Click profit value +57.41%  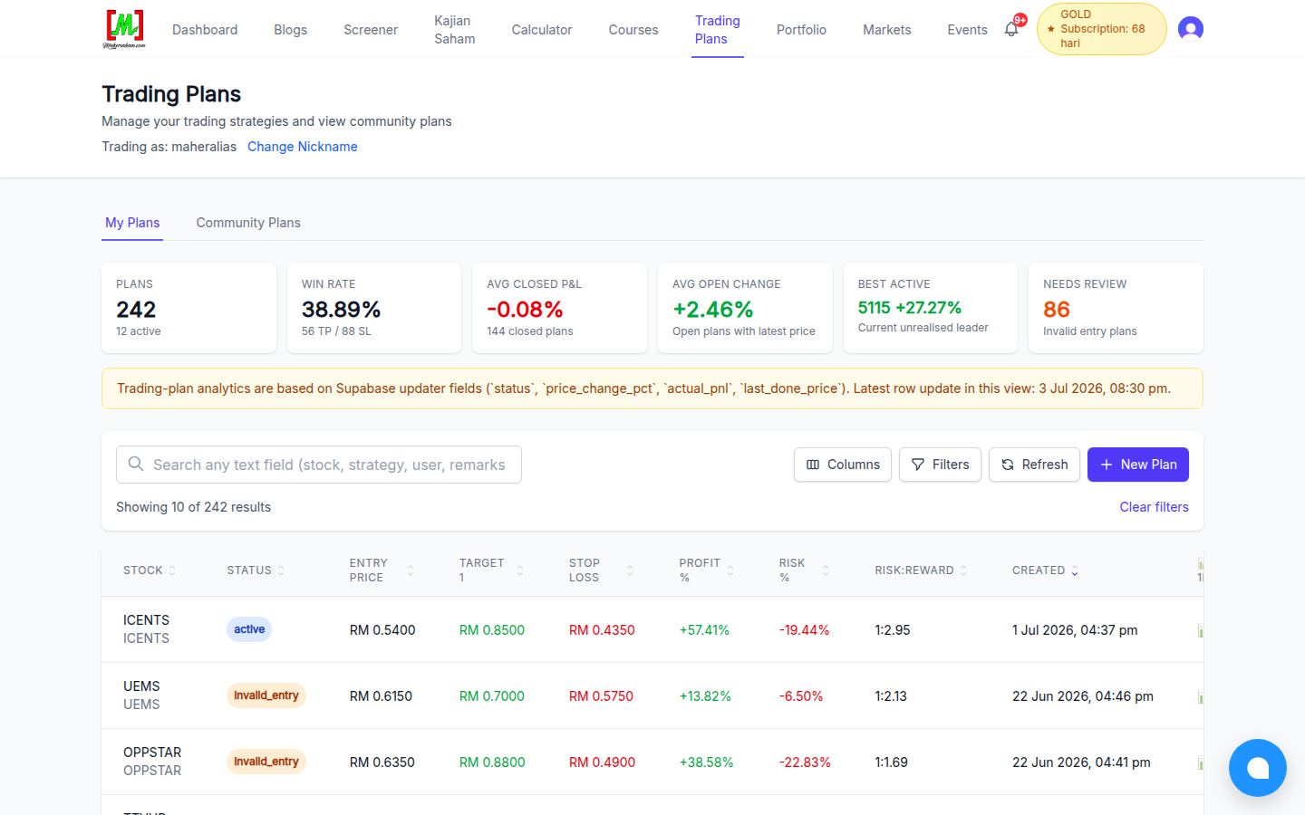click(704, 630)
